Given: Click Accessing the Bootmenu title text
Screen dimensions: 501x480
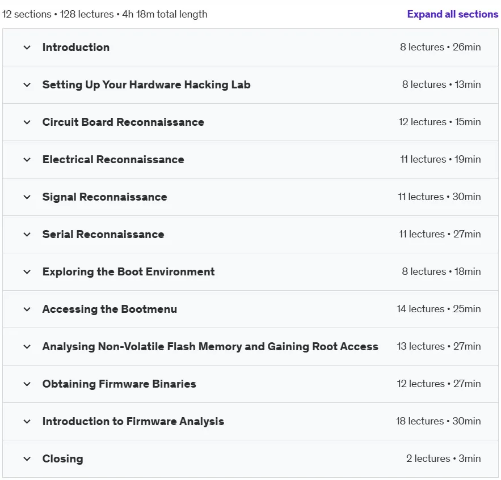Looking at the screenshot, I should pyautogui.click(x=110, y=309).
